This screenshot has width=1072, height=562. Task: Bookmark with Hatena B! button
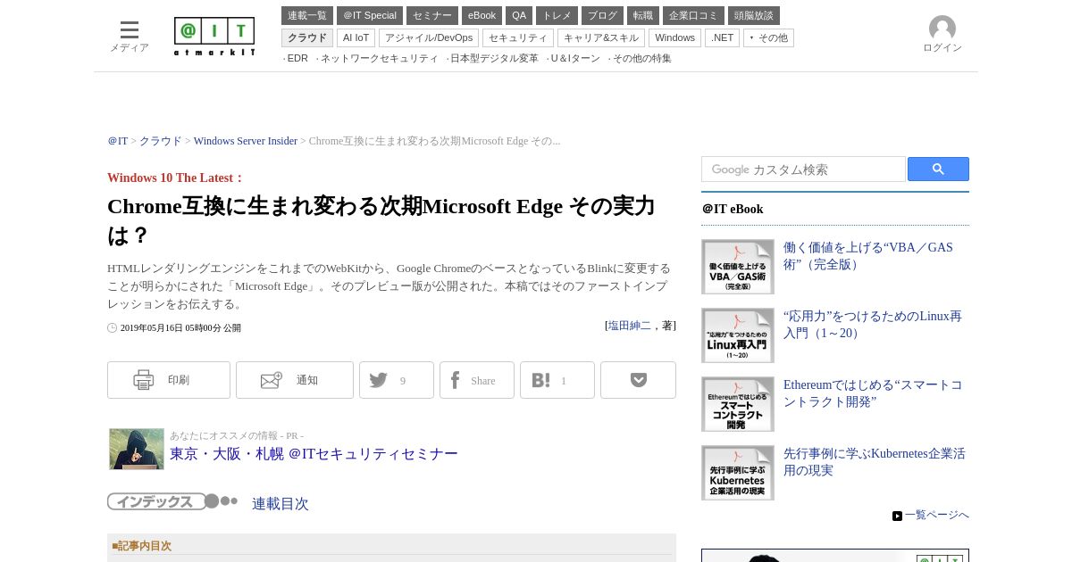click(557, 380)
